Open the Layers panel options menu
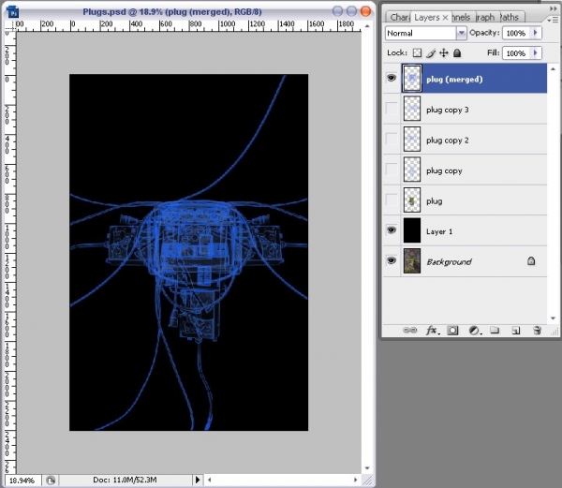This screenshot has width=562, height=488. point(554,21)
